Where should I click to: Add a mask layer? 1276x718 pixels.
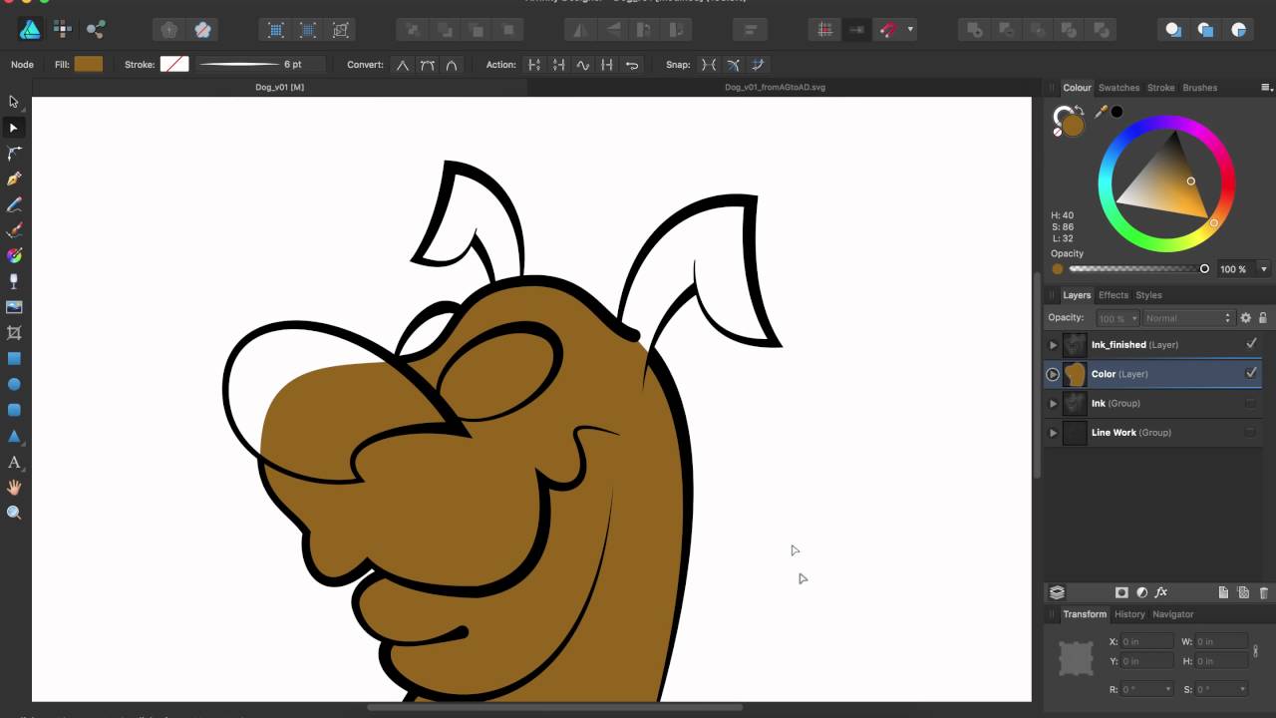coord(1121,592)
